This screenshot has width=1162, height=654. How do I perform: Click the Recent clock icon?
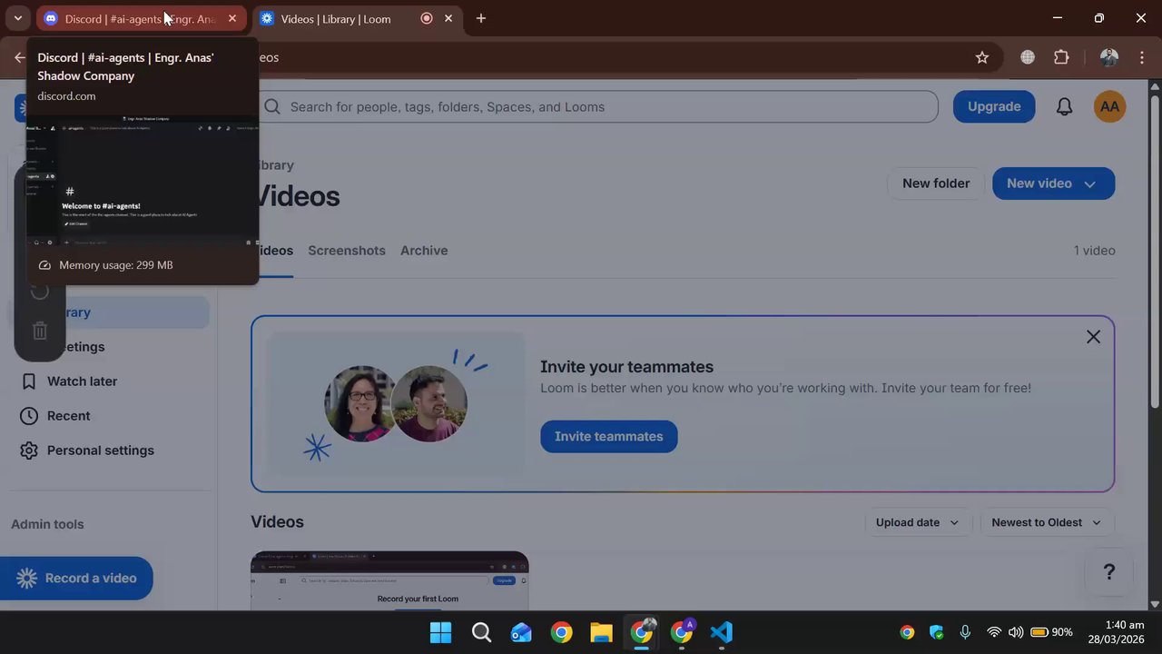click(29, 416)
